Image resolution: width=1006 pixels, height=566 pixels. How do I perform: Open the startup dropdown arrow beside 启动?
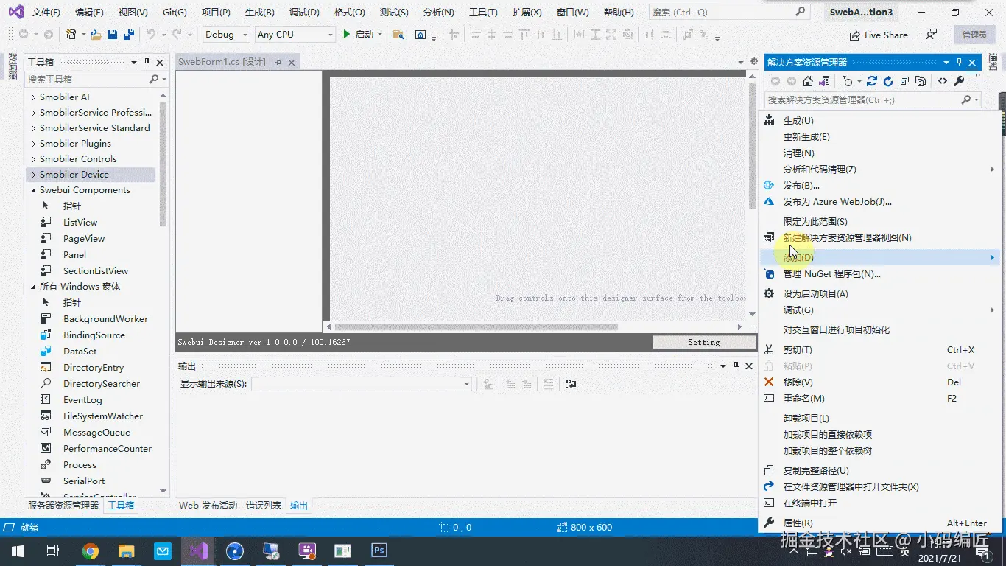[x=380, y=35]
